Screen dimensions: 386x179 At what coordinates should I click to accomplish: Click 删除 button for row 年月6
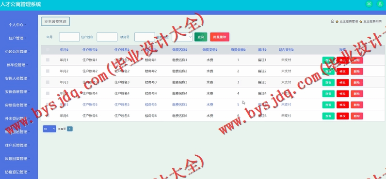(357, 116)
